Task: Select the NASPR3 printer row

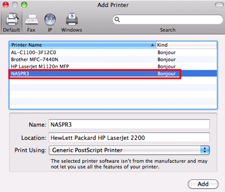Action: (113, 73)
